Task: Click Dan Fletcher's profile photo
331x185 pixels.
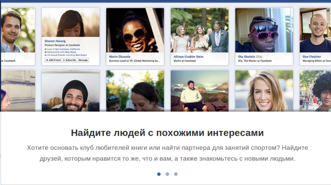Action: tap(315, 30)
